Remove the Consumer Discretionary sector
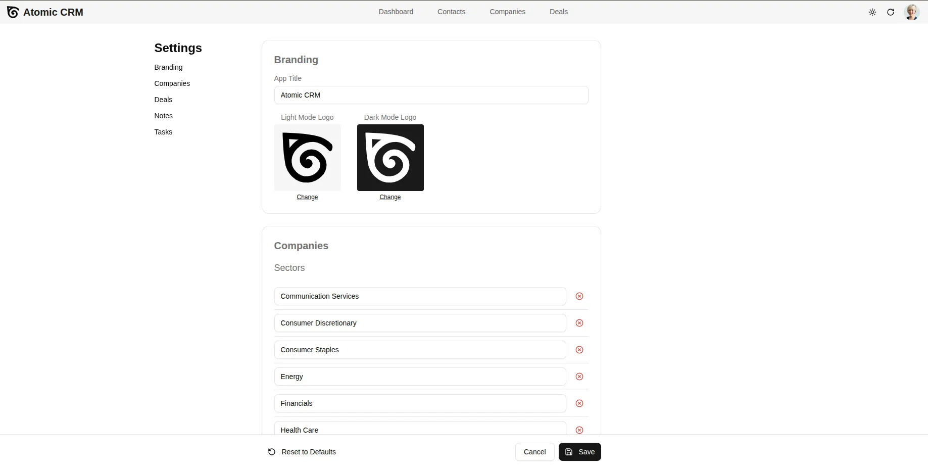Image resolution: width=928 pixels, height=468 pixels. [x=579, y=323]
